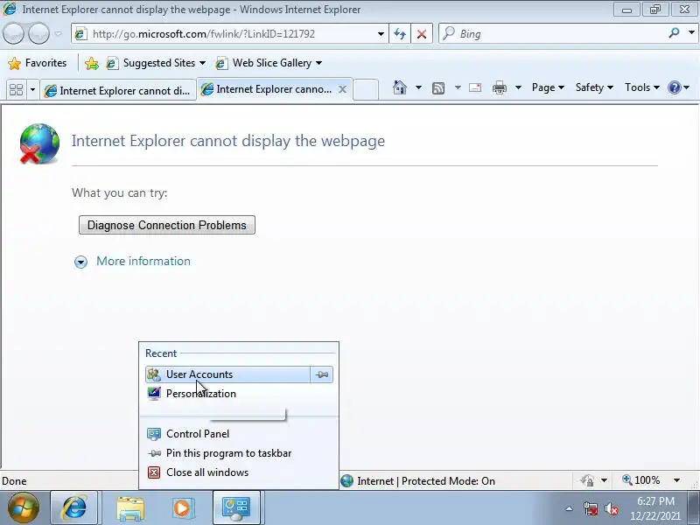Click the Add to Favorites Bar icon
The image size is (700, 525).
92,63
